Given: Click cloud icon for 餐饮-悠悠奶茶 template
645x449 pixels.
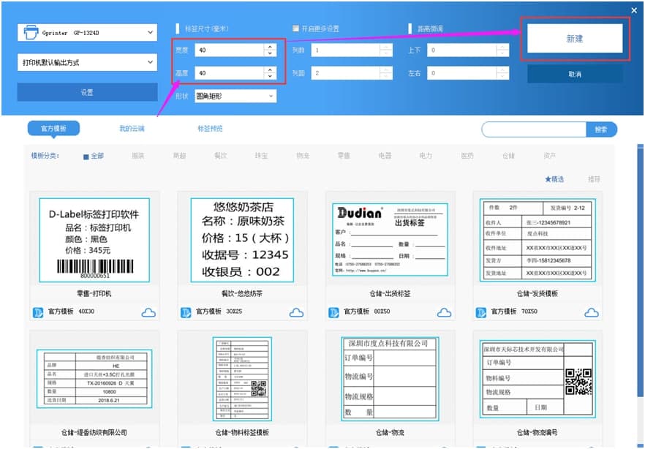Looking at the screenshot, I should click(x=296, y=312).
